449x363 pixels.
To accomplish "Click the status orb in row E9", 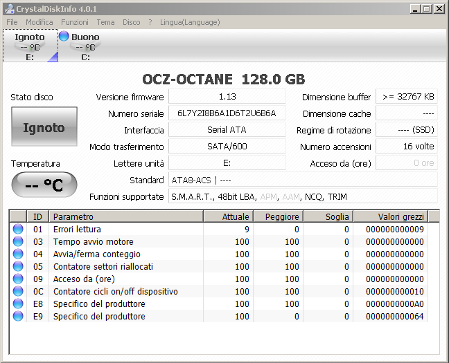I will (18, 317).
